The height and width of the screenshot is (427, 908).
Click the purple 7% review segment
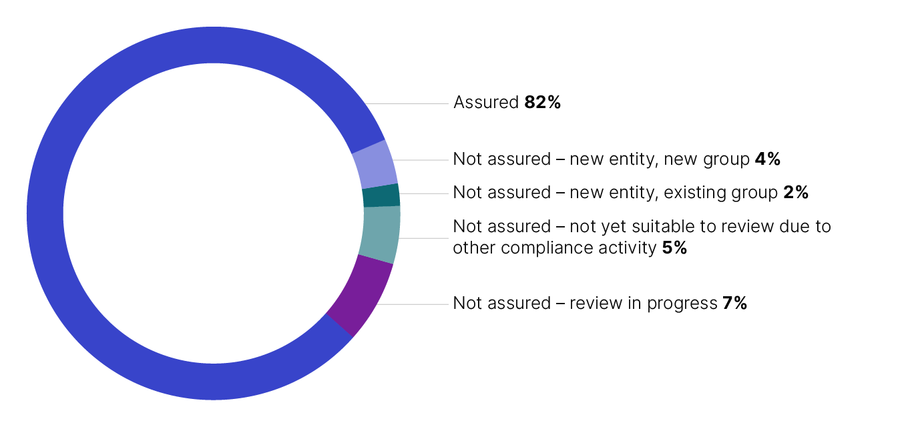[x=361, y=294]
